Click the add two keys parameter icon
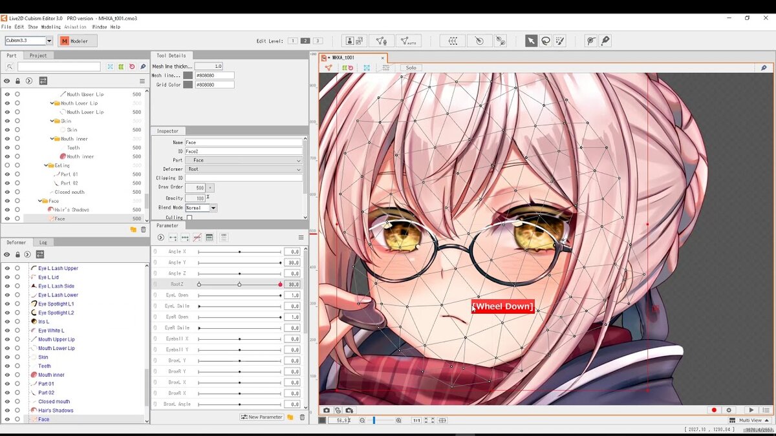Image resolution: width=776 pixels, height=436 pixels. coord(173,238)
